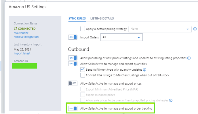Viewport: 198px width, 114px height.
Task: Click the Last Inventory Import label
Action: [x=28, y=45]
